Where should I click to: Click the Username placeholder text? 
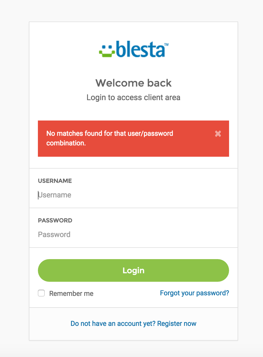[55, 195]
